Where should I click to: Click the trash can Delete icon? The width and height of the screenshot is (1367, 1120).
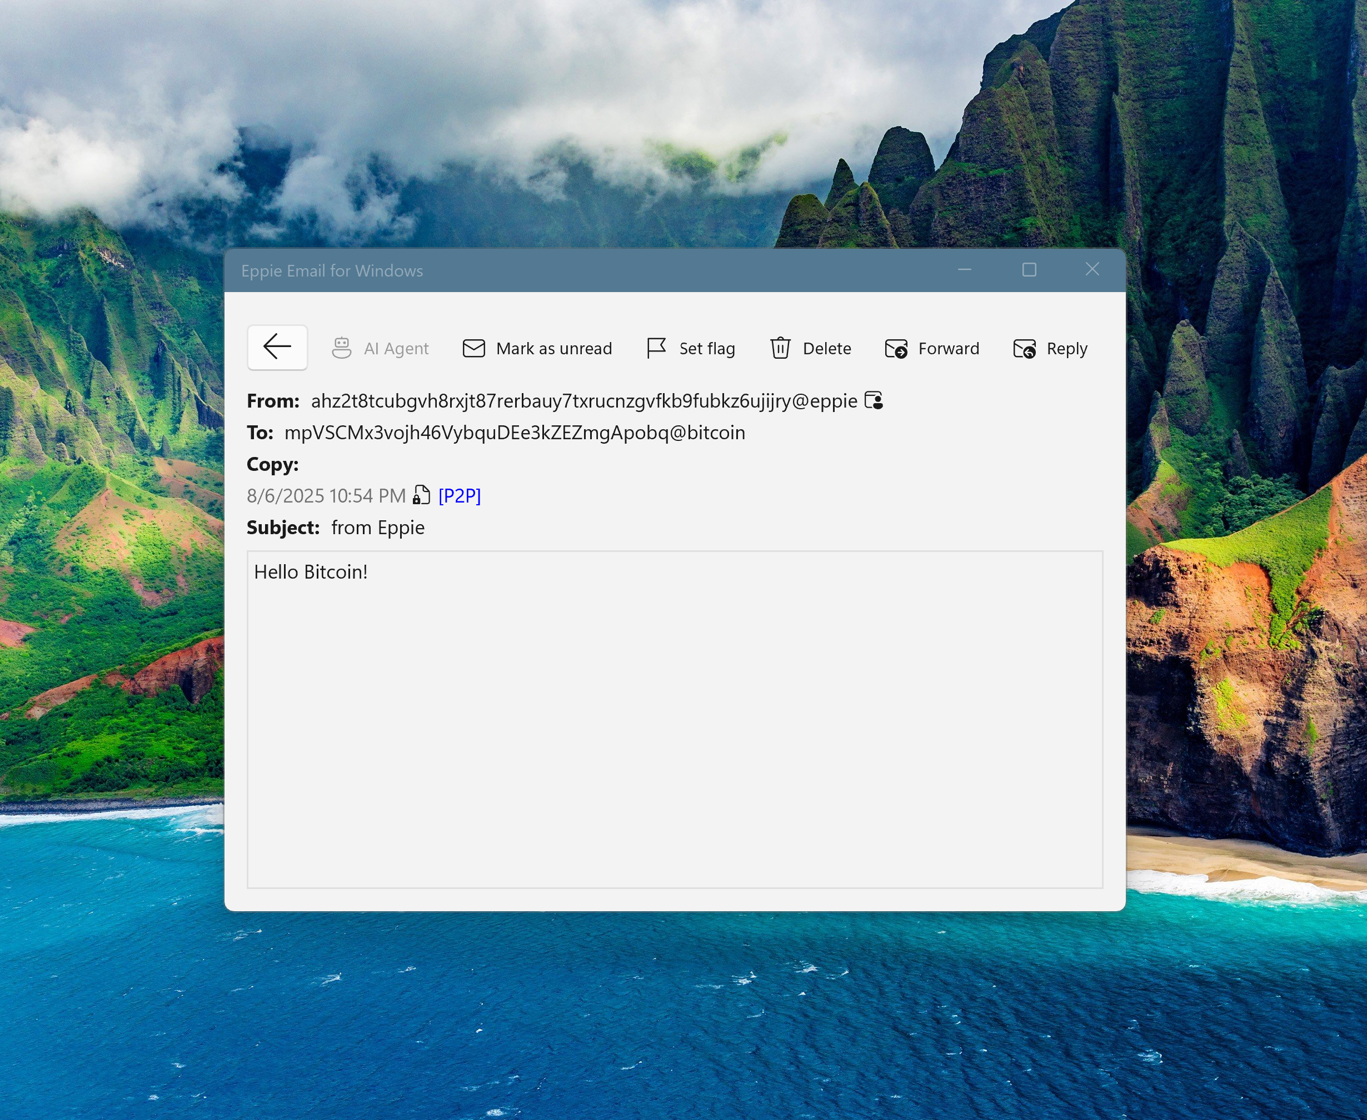point(780,348)
